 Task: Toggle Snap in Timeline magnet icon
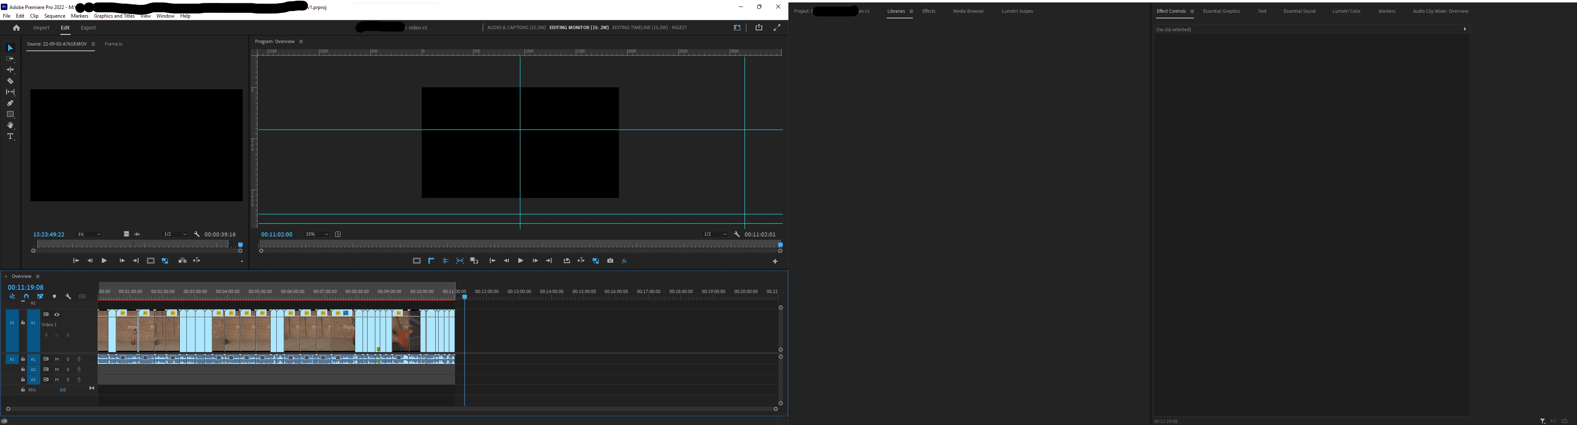point(26,297)
